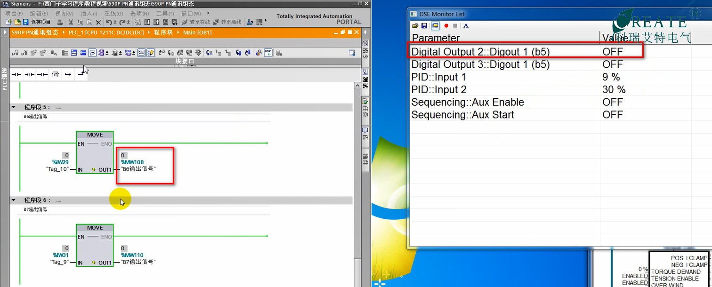Click the B6输出信号 network comment
The width and height of the screenshot is (712, 287).
(36, 116)
